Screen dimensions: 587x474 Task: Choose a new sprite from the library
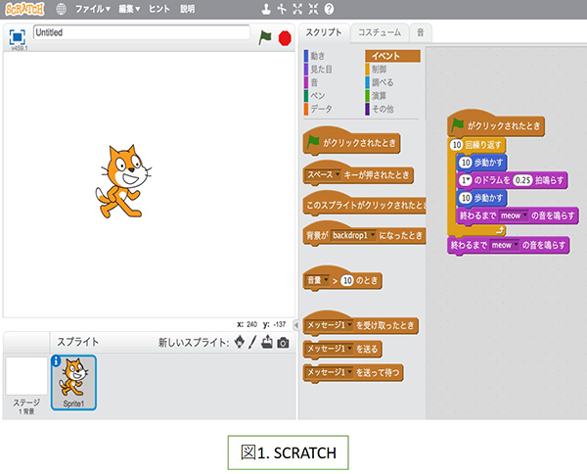pyautogui.click(x=240, y=342)
